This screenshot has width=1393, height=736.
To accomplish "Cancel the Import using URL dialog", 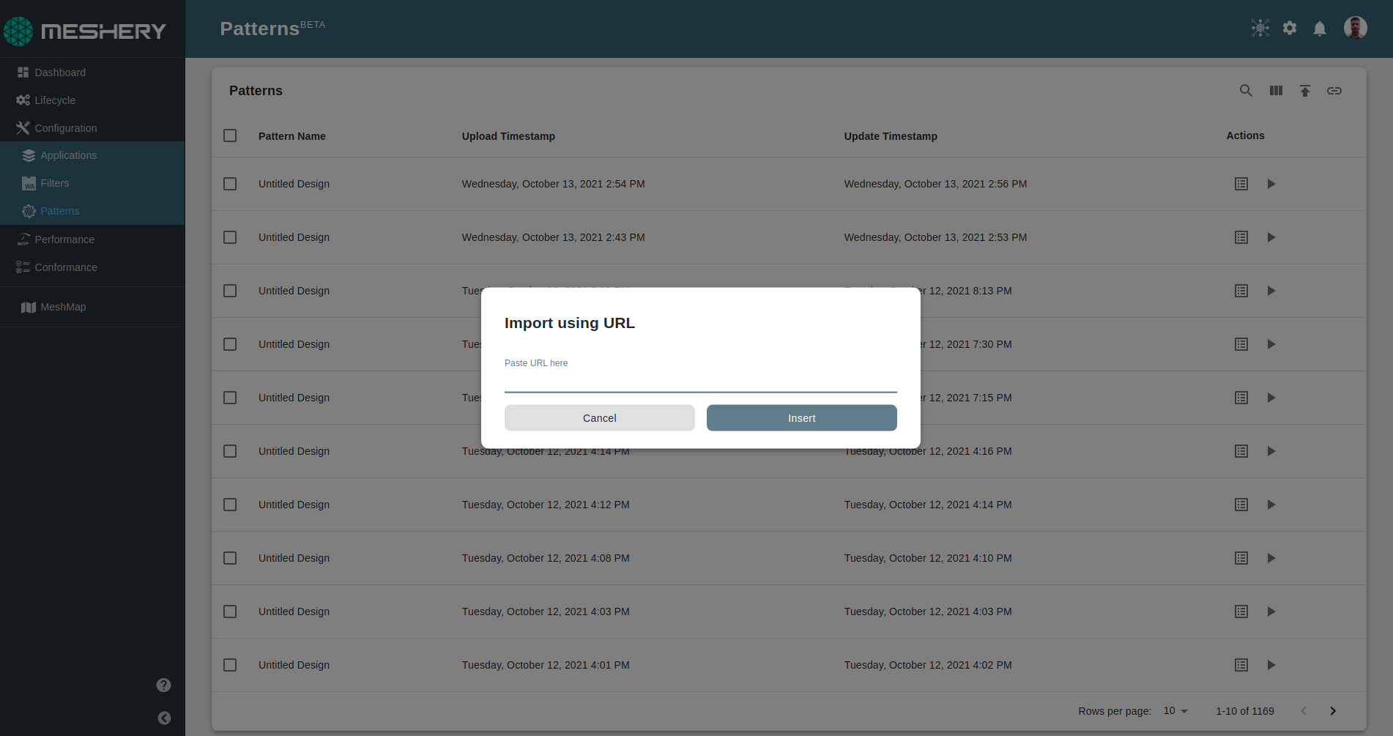I will click(600, 418).
